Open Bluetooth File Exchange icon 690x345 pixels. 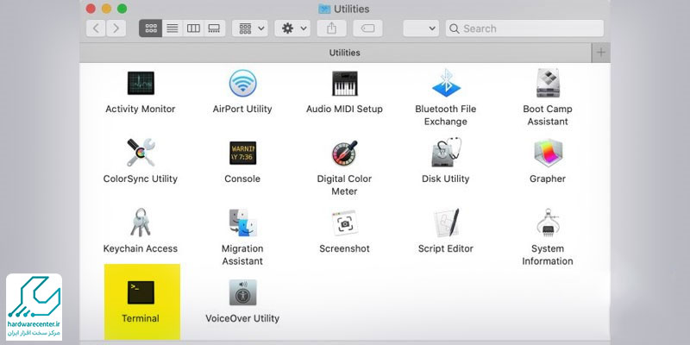446,83
